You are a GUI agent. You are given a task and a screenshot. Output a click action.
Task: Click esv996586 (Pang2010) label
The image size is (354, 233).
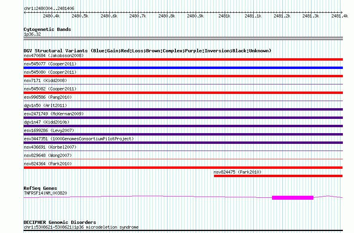click(x=48, y=97)
